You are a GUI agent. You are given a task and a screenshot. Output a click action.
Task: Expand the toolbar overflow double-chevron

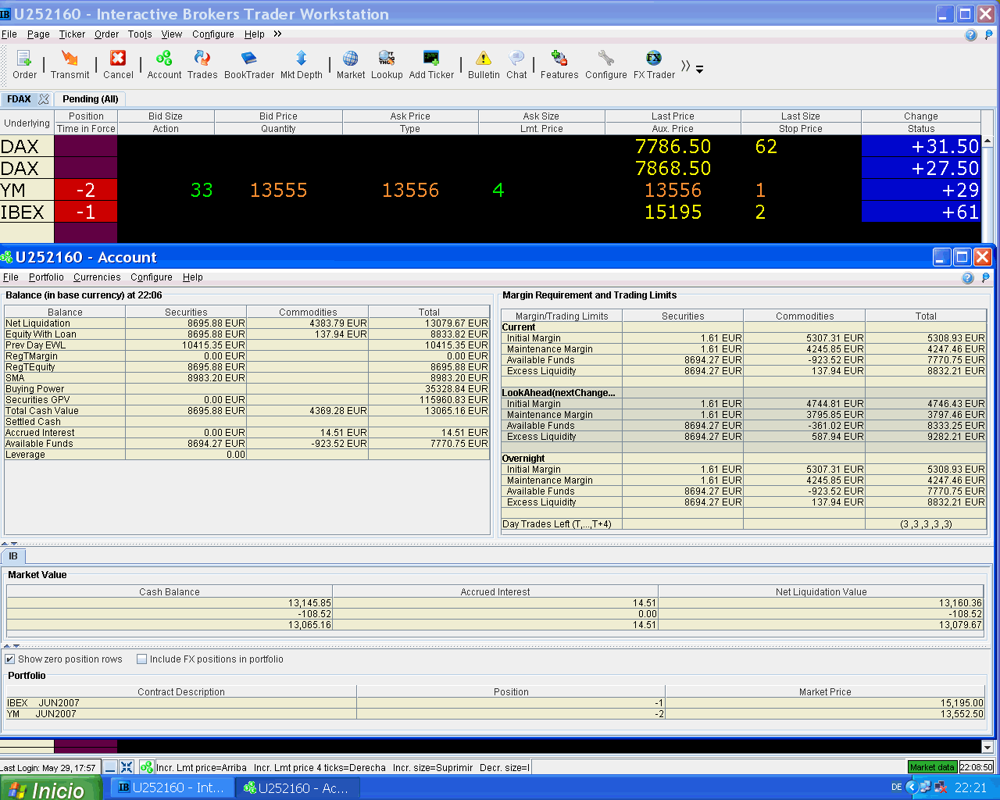pyautogui.click(x=685, y=66)
